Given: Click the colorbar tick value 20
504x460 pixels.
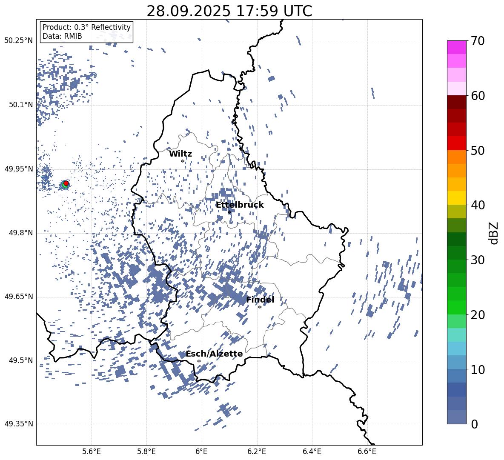Looking at the screenshot, I should pyautogui.click(x=478, y=314).
